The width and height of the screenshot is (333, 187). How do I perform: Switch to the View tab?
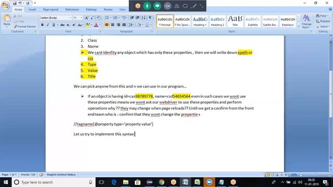tap(122, 9)
